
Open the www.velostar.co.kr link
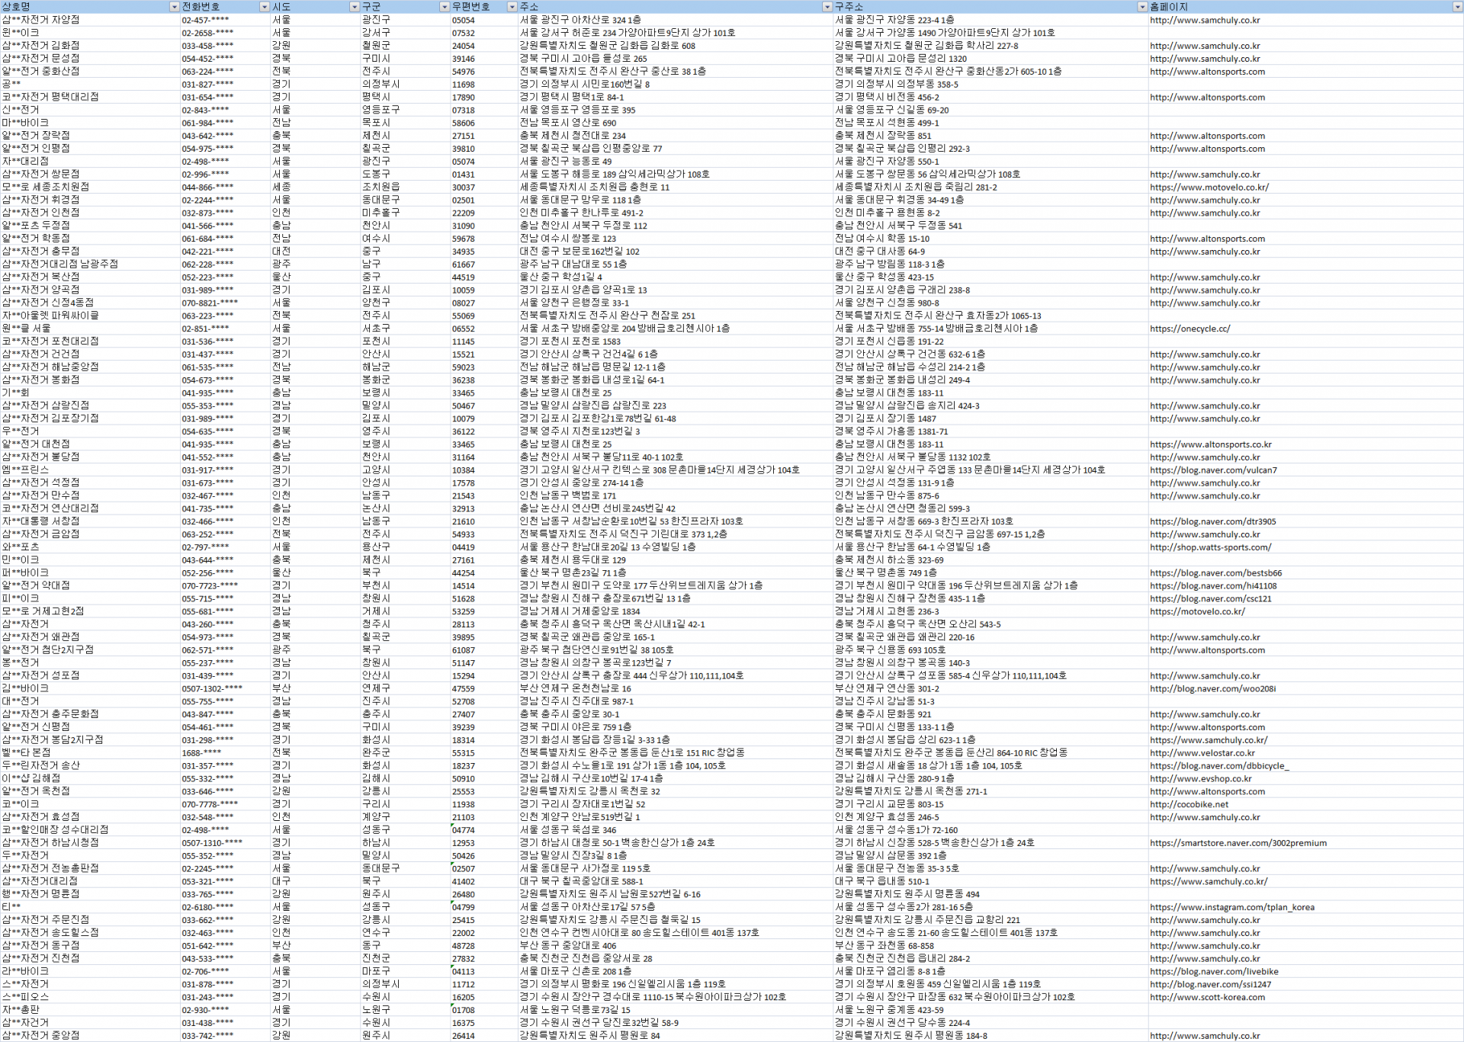1202,752
